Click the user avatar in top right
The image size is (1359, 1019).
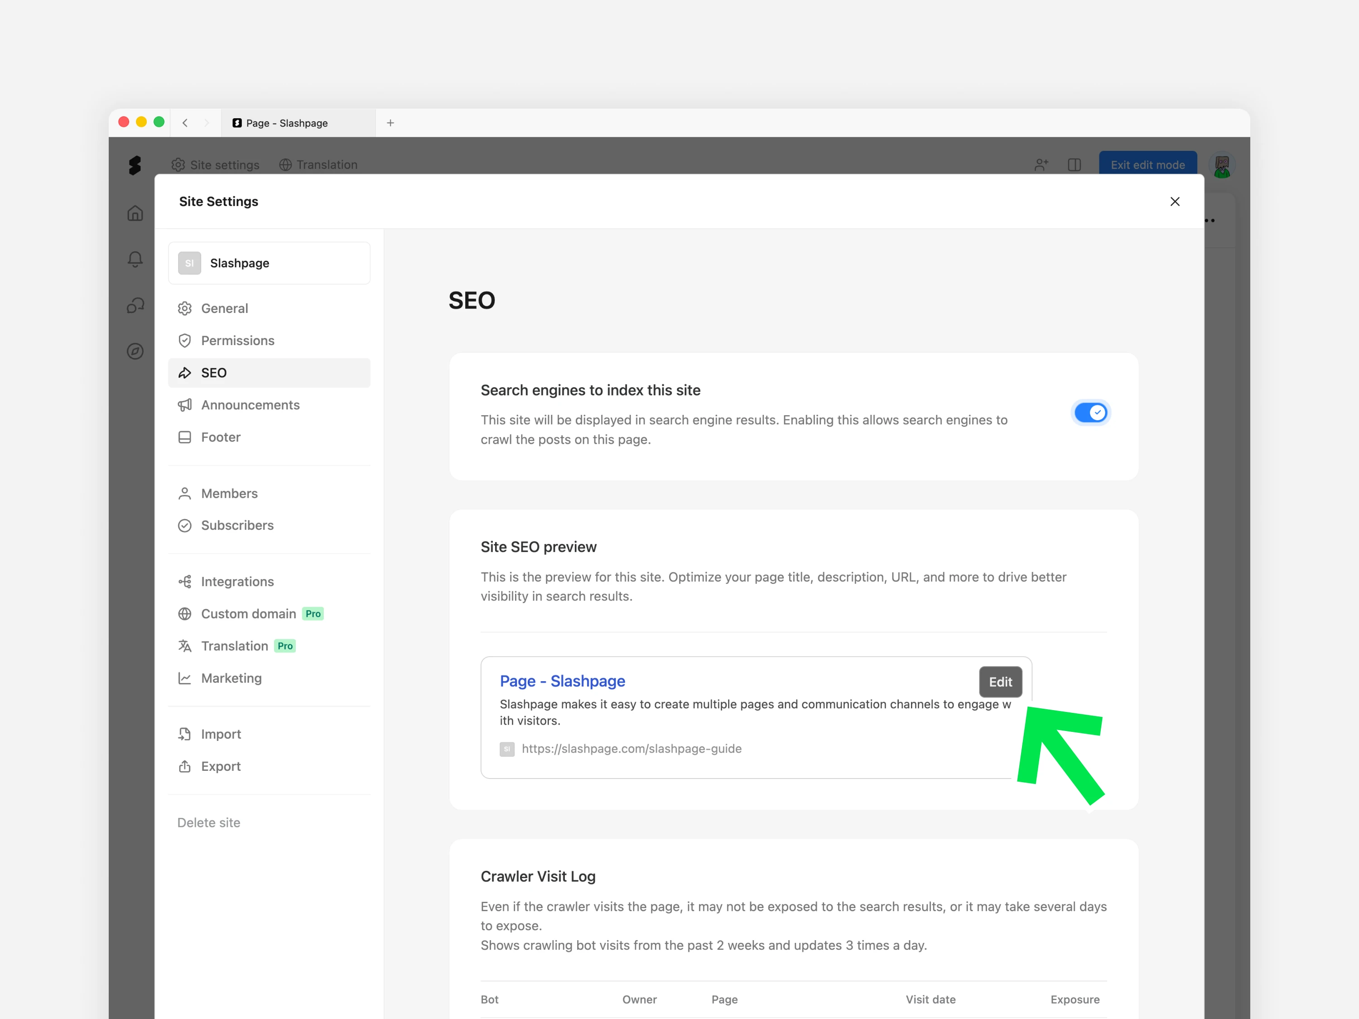1221,164
